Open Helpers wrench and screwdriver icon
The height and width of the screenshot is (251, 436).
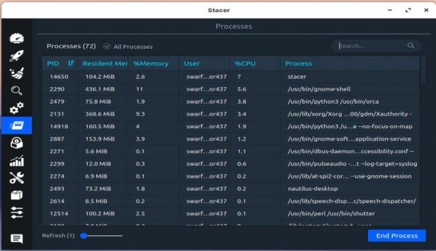[x=16, y=178]
